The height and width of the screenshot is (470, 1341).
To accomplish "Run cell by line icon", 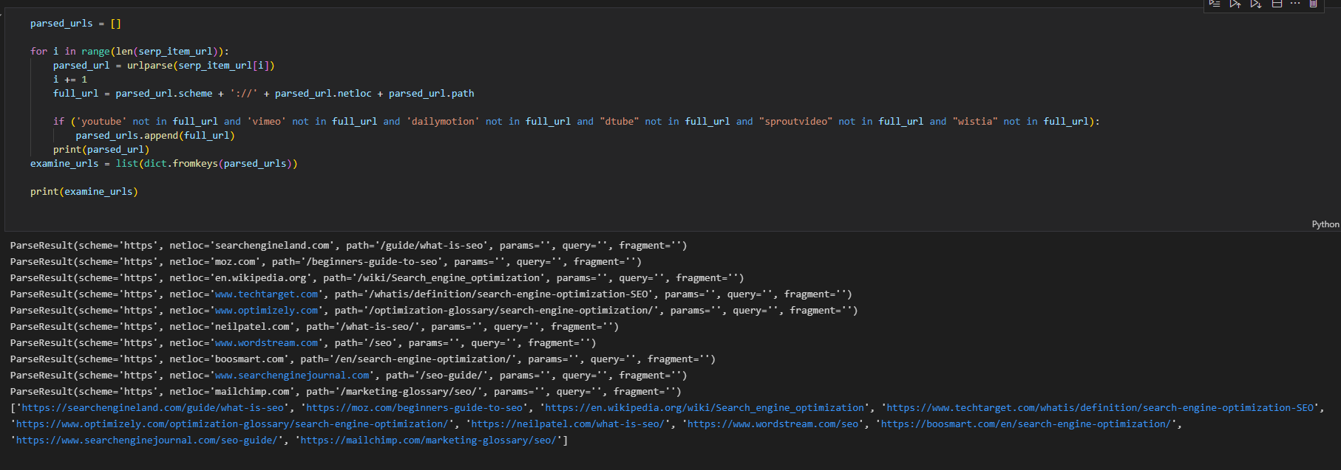I will [1215, 4].
